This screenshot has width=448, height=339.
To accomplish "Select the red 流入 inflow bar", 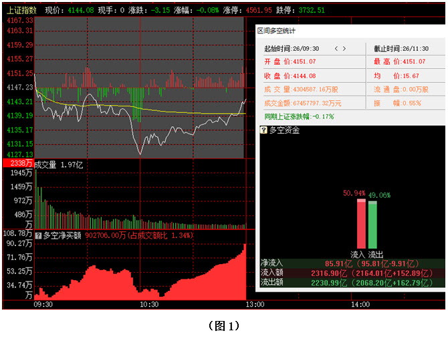I will (x=361, y=225).
